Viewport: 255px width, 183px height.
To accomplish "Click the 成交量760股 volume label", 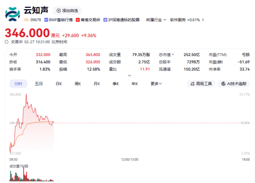I will pos(19,166).
